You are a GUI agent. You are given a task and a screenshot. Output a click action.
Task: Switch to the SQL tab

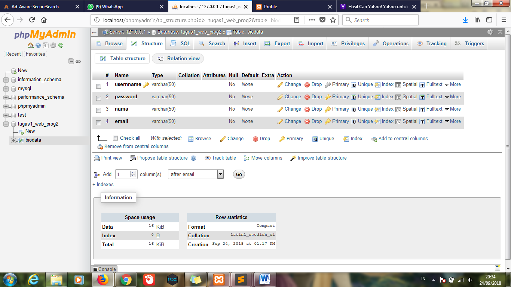[180, 43]
